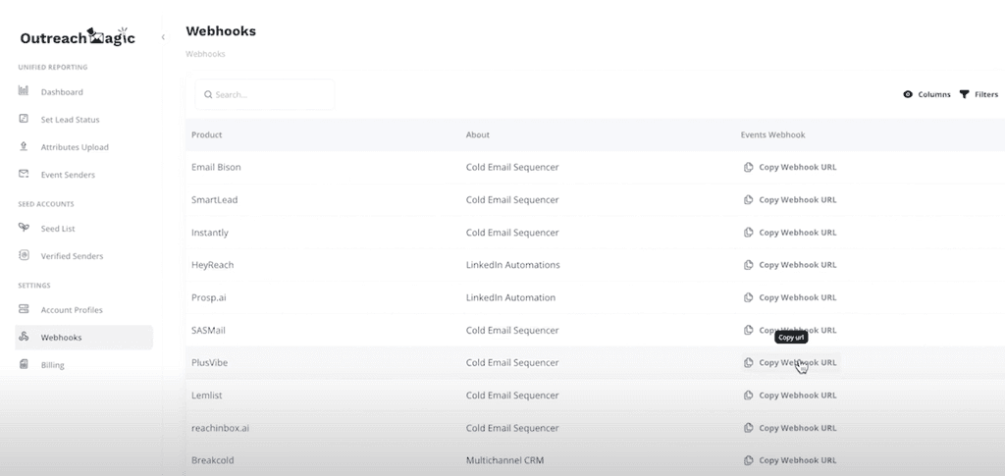Click the Events Webhook column header

[x=773, y=134]
